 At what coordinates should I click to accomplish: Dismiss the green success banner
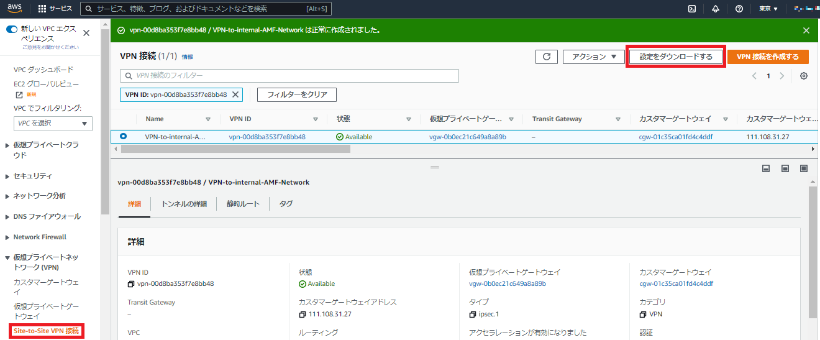(x=806, y=30)
